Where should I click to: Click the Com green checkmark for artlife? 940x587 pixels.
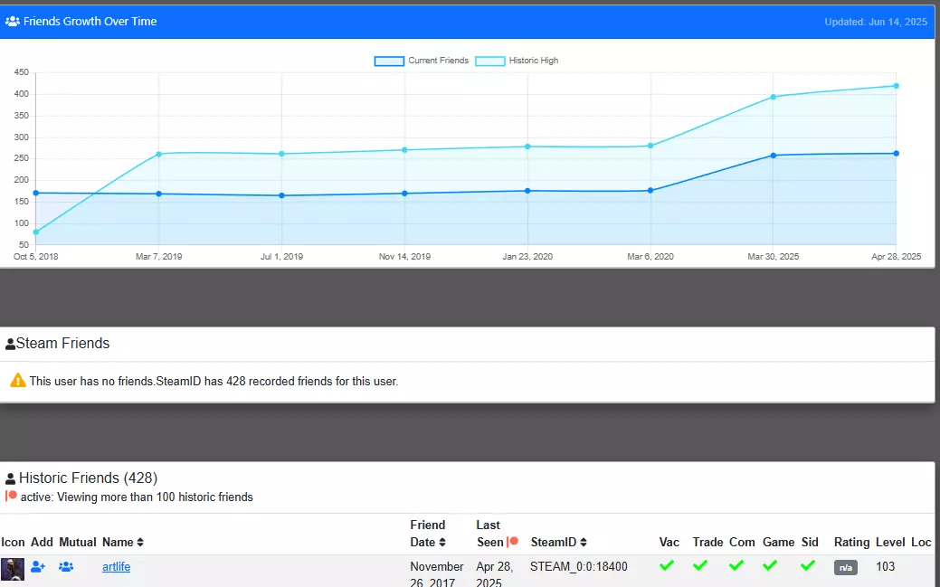736,564
